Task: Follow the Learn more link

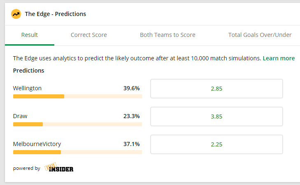Action: tap(279, 58)
